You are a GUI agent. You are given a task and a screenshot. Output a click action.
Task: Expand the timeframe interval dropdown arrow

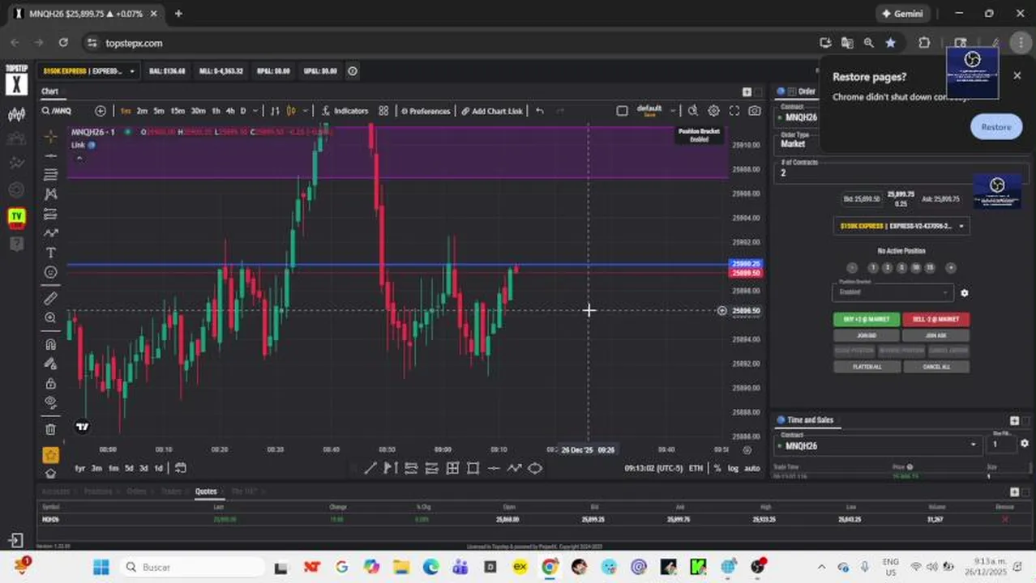tap(255, 111)
